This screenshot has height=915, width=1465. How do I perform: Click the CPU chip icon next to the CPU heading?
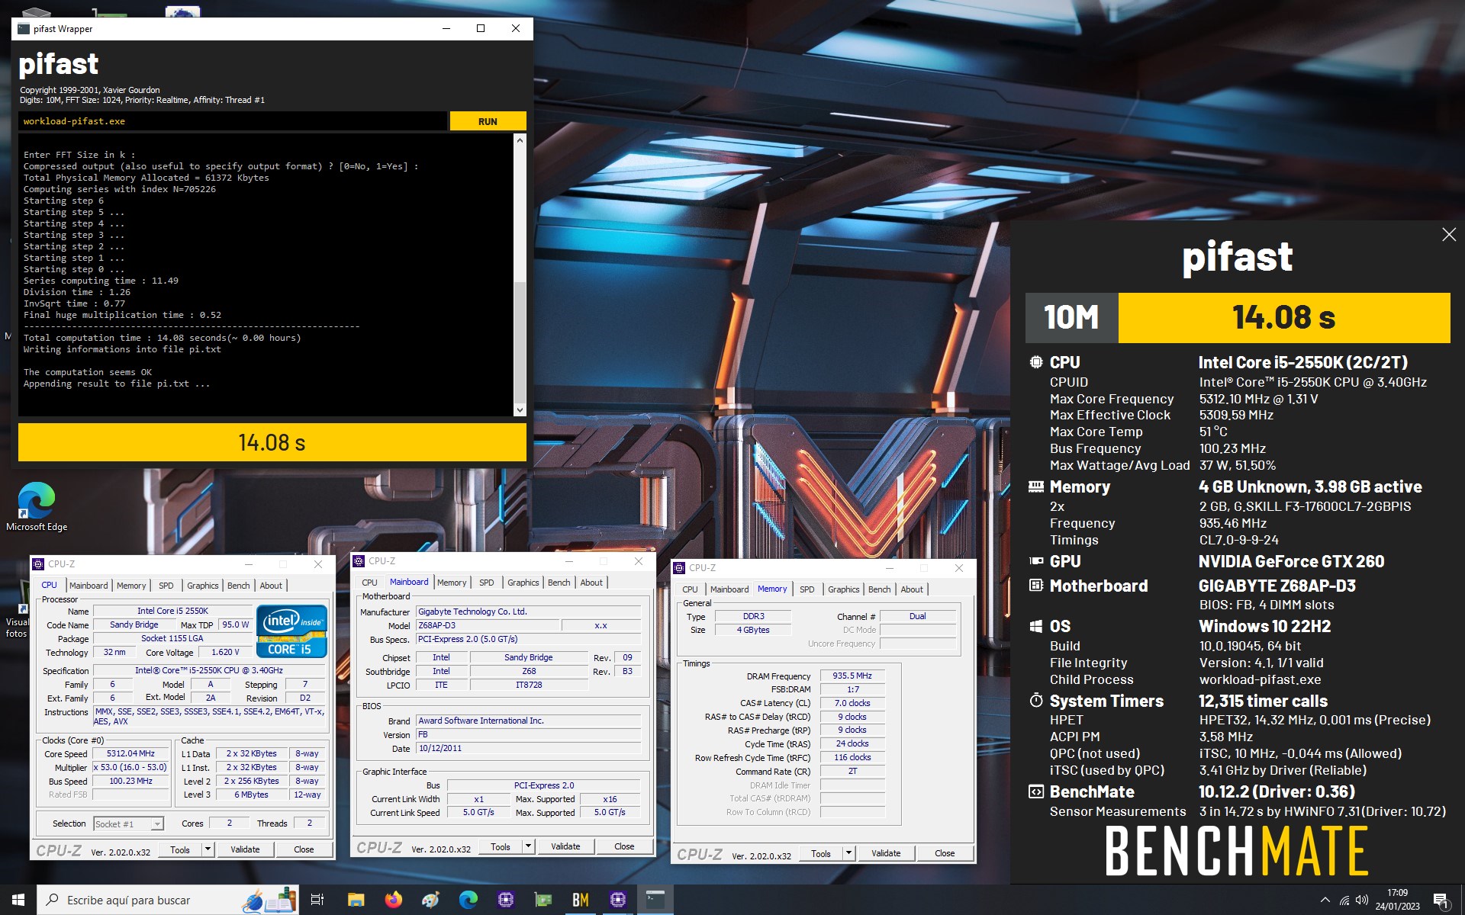click(x=1035, y=362)
